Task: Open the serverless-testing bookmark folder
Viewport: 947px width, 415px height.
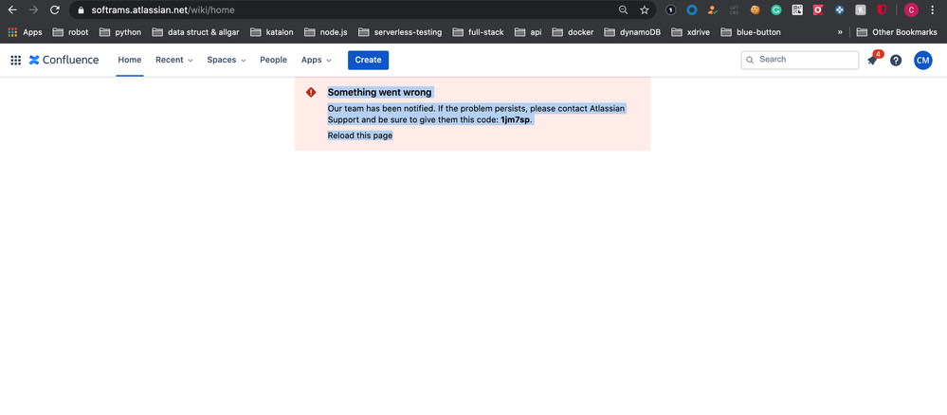Action: tap(400, 32)
